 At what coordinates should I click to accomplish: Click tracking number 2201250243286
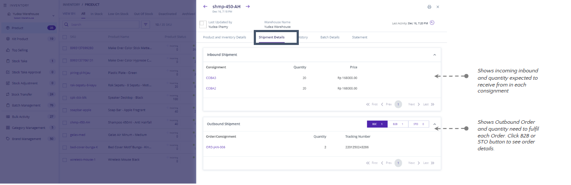pyautogui.click(x=357, y=147)
